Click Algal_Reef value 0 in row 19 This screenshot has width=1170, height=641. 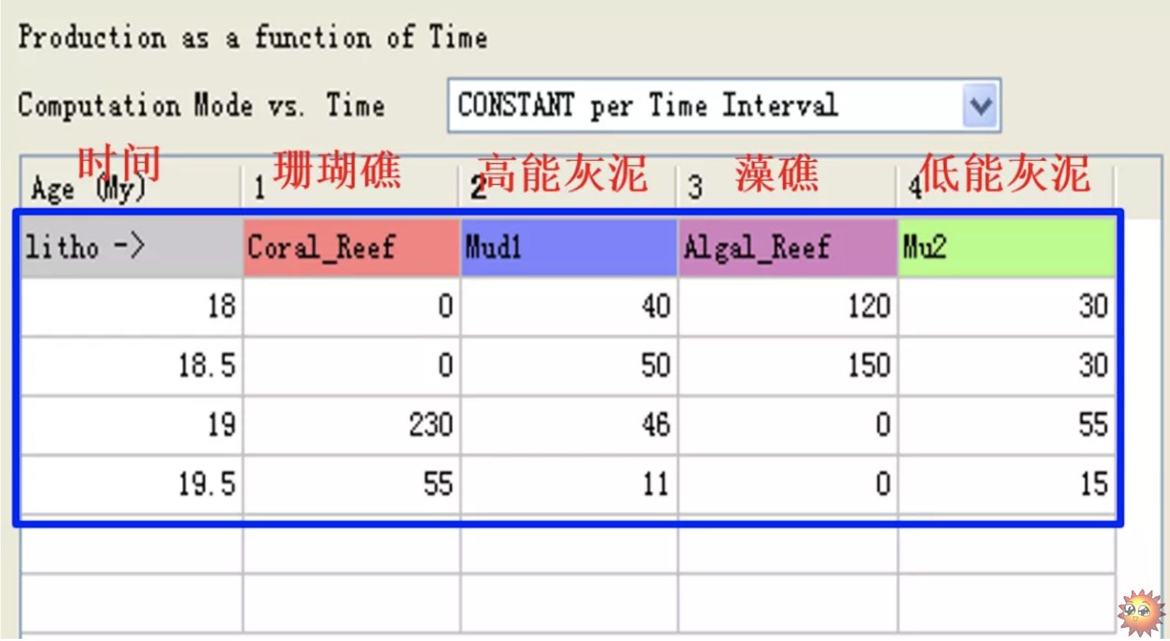pyautogui.click(x=788, y=425)
